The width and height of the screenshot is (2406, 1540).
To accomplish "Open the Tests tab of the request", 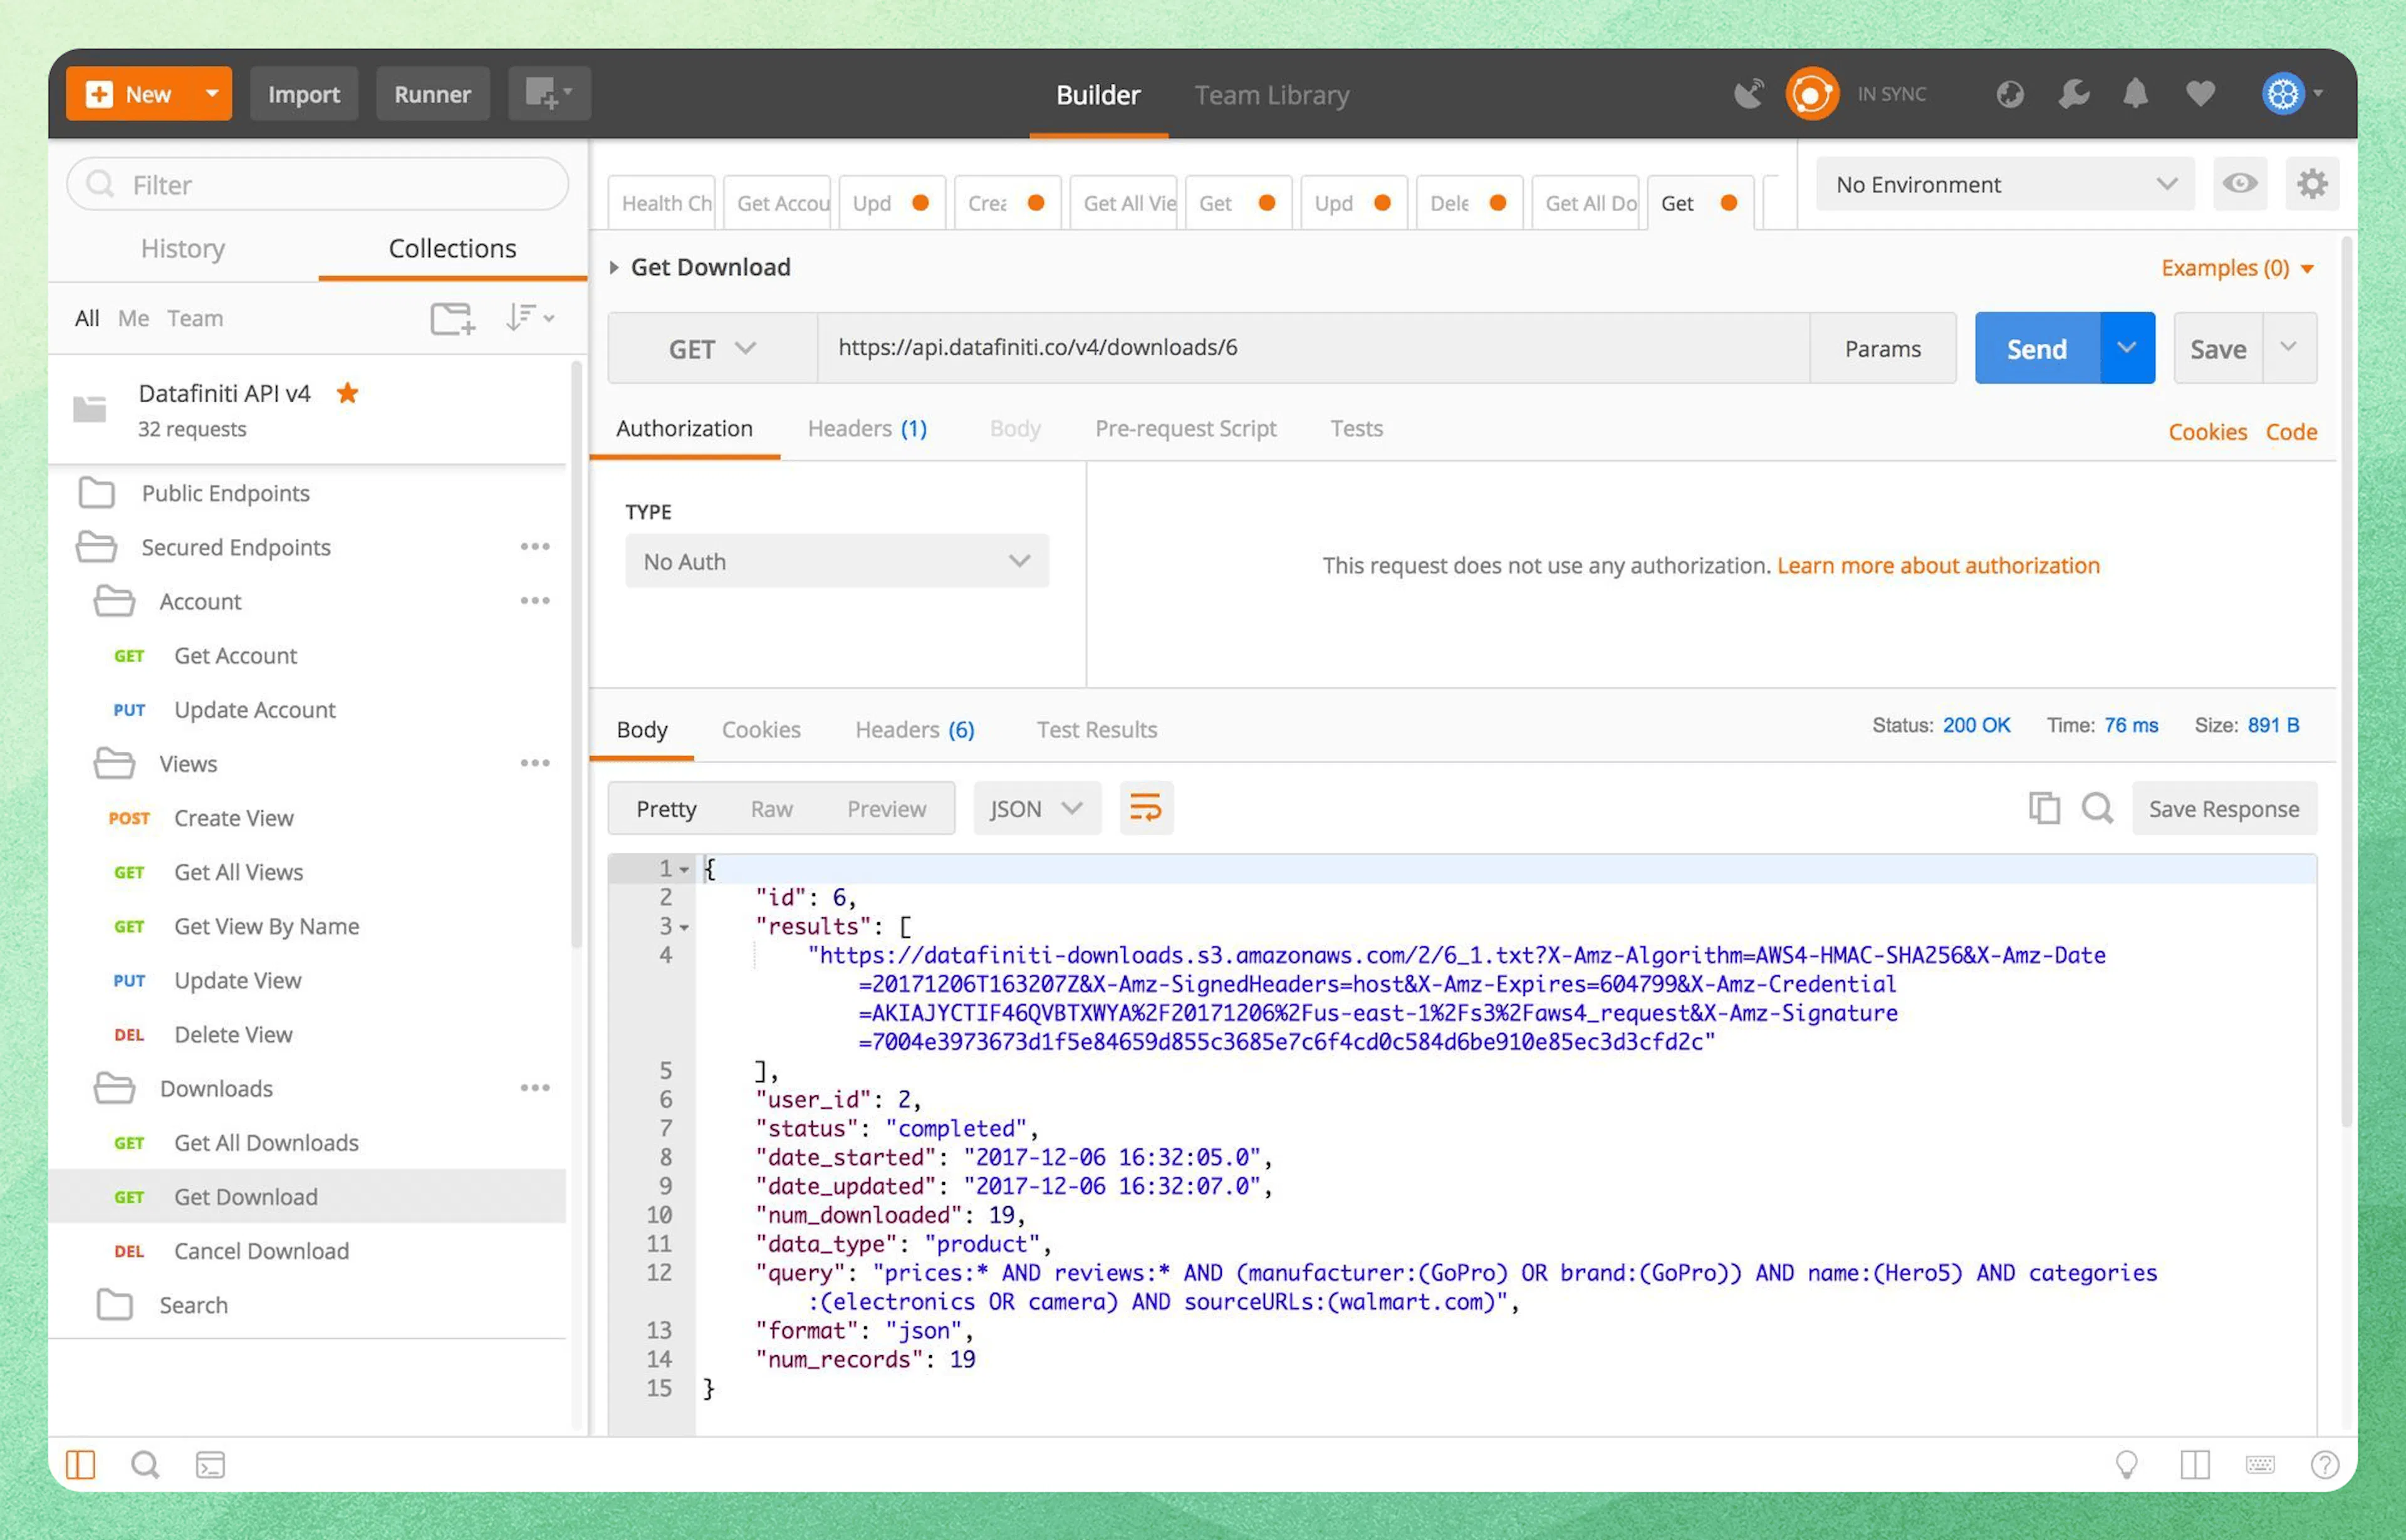I will (1356, 428).
